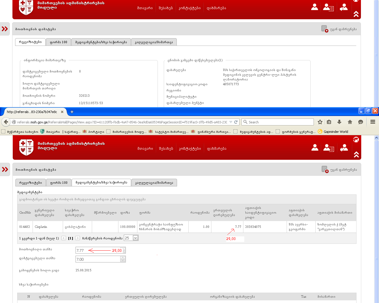Click the browser Back arrow button

(6, 122)
